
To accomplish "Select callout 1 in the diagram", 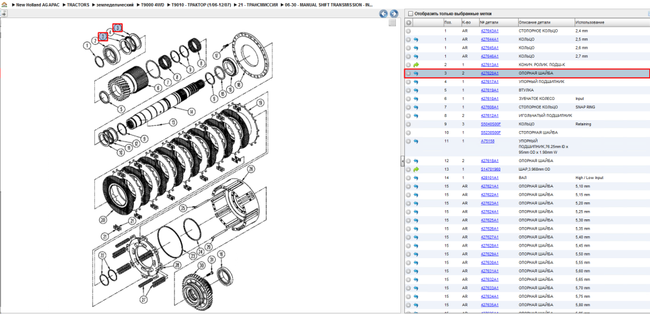I will pos(86,46).
